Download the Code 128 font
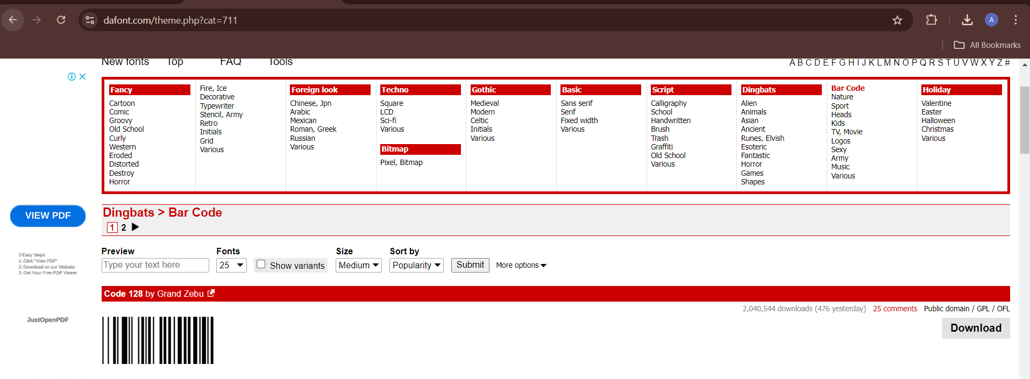Image resolution: width=1030 pixels, height=379 pixels. click(976, 328)
